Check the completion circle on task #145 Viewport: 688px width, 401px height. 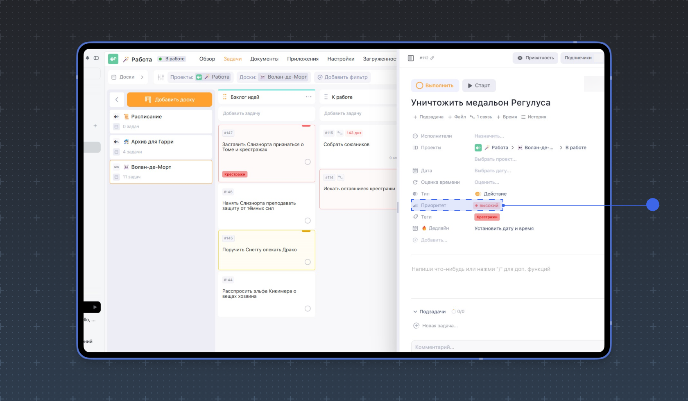click(x=308, y=262)
